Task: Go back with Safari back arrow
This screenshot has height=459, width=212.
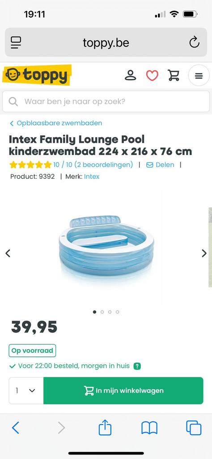Action: pyautogui.click(x=16, y=428)
